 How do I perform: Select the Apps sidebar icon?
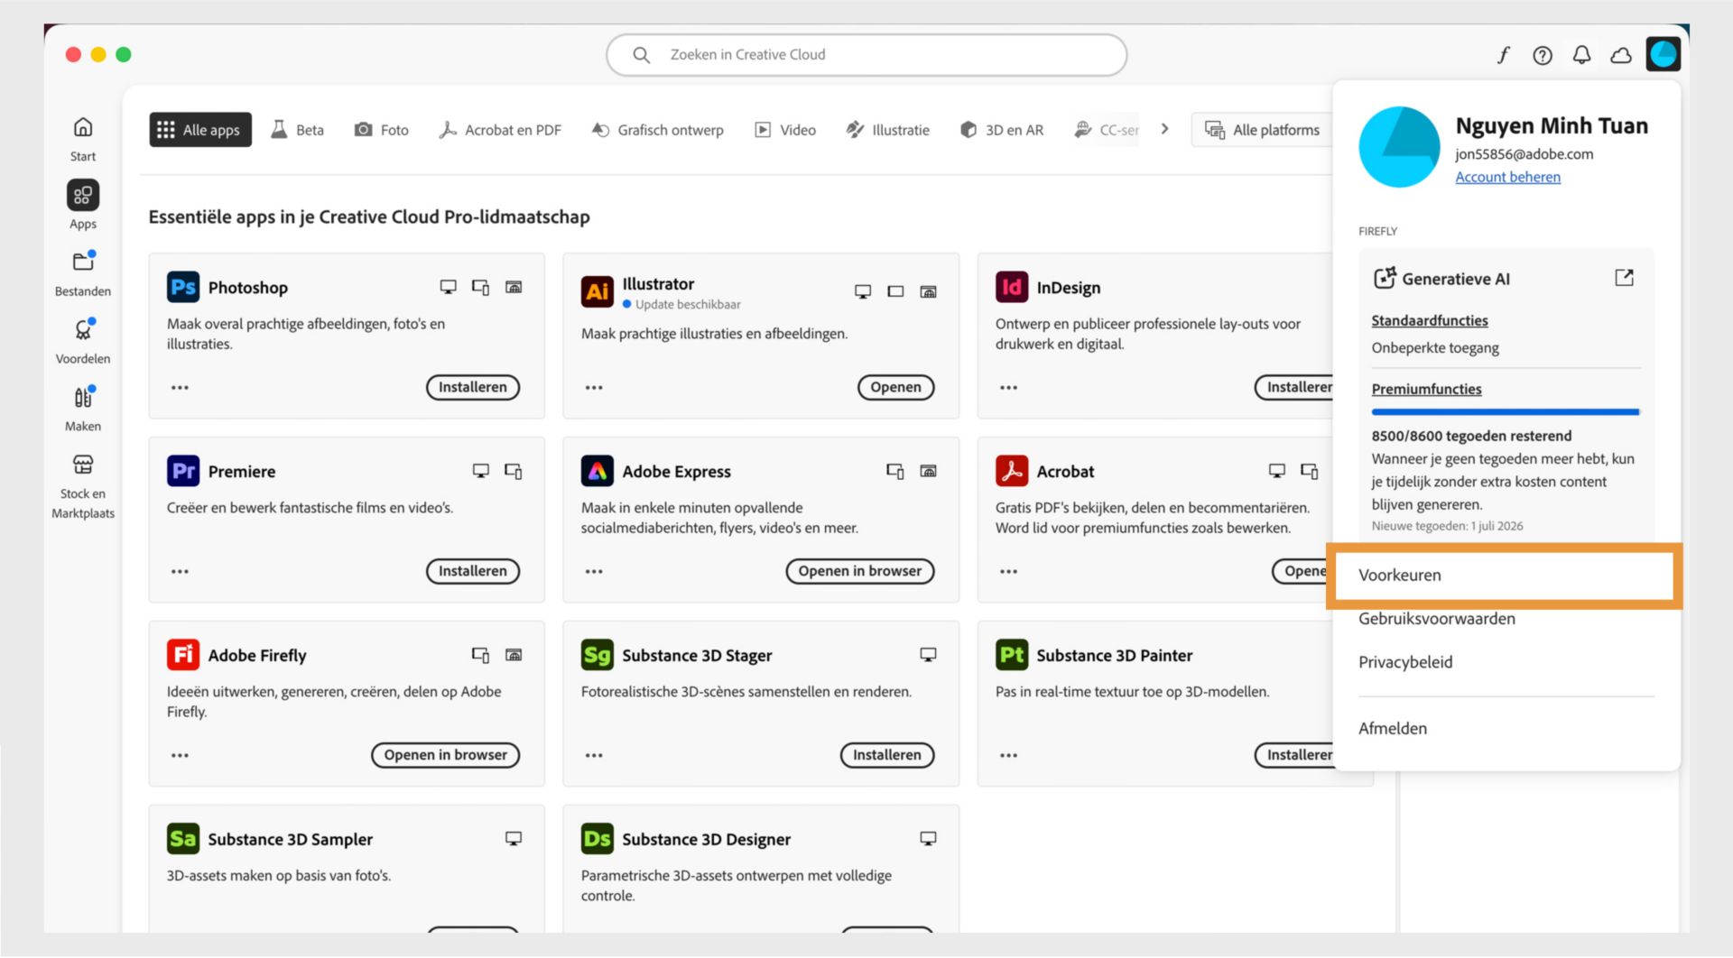(x=83, y=195)
